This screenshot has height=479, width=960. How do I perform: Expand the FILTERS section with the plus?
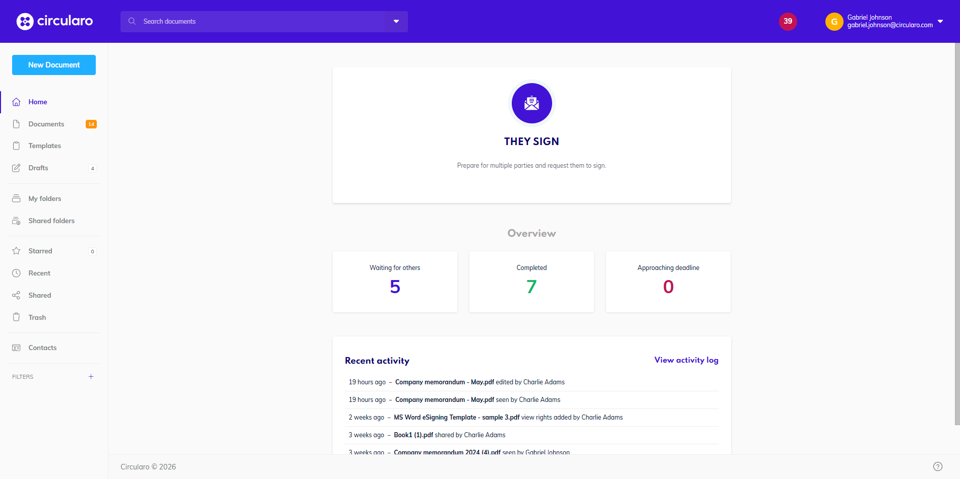[91, 376]
